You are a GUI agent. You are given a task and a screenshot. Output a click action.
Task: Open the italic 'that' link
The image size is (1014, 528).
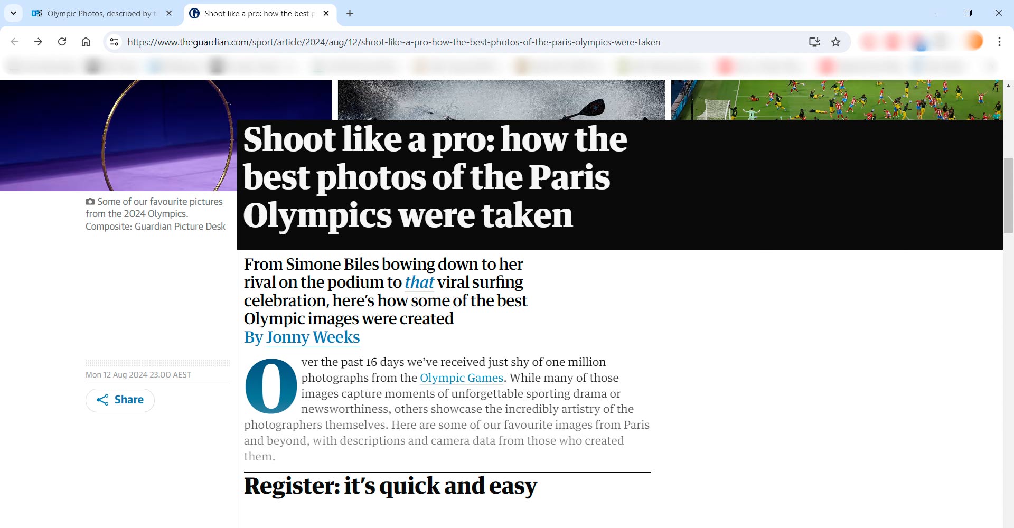(x=419, y=282)
